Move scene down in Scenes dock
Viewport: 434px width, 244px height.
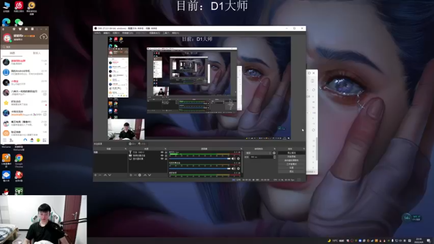(x=110, y=175)
